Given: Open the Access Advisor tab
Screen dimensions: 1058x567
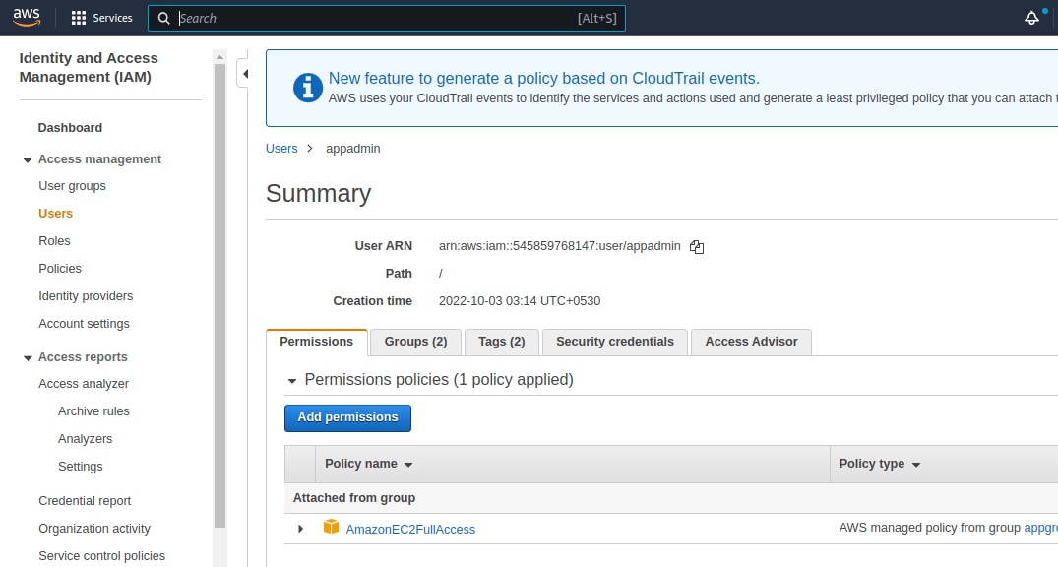Looking at the screenshot, I should (751, 342).
